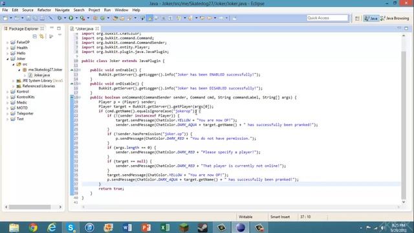The height and width of the screenshot is (233, 414).
Task: Select Joker.java in Package Explorer
Action: [x=41, y=75]
